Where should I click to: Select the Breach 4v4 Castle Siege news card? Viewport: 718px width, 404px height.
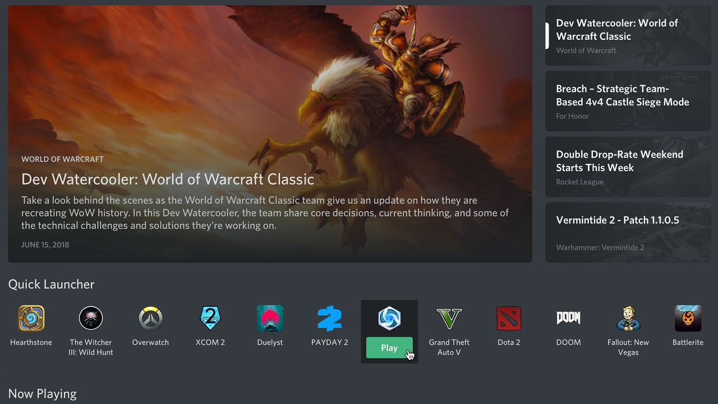tap(628, 101)
